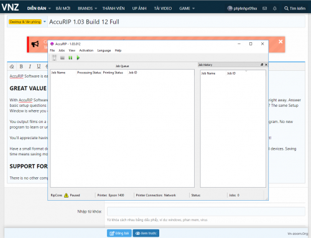The width and height of the screenshot is (311, 238).
Task: Click the Xem trước preview button
Action: pyautogui.click(x=146, y=233)
